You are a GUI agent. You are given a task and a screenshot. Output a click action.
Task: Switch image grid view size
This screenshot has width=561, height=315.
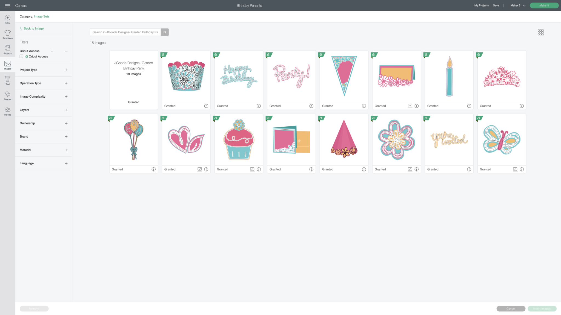(x=540, y=33)
